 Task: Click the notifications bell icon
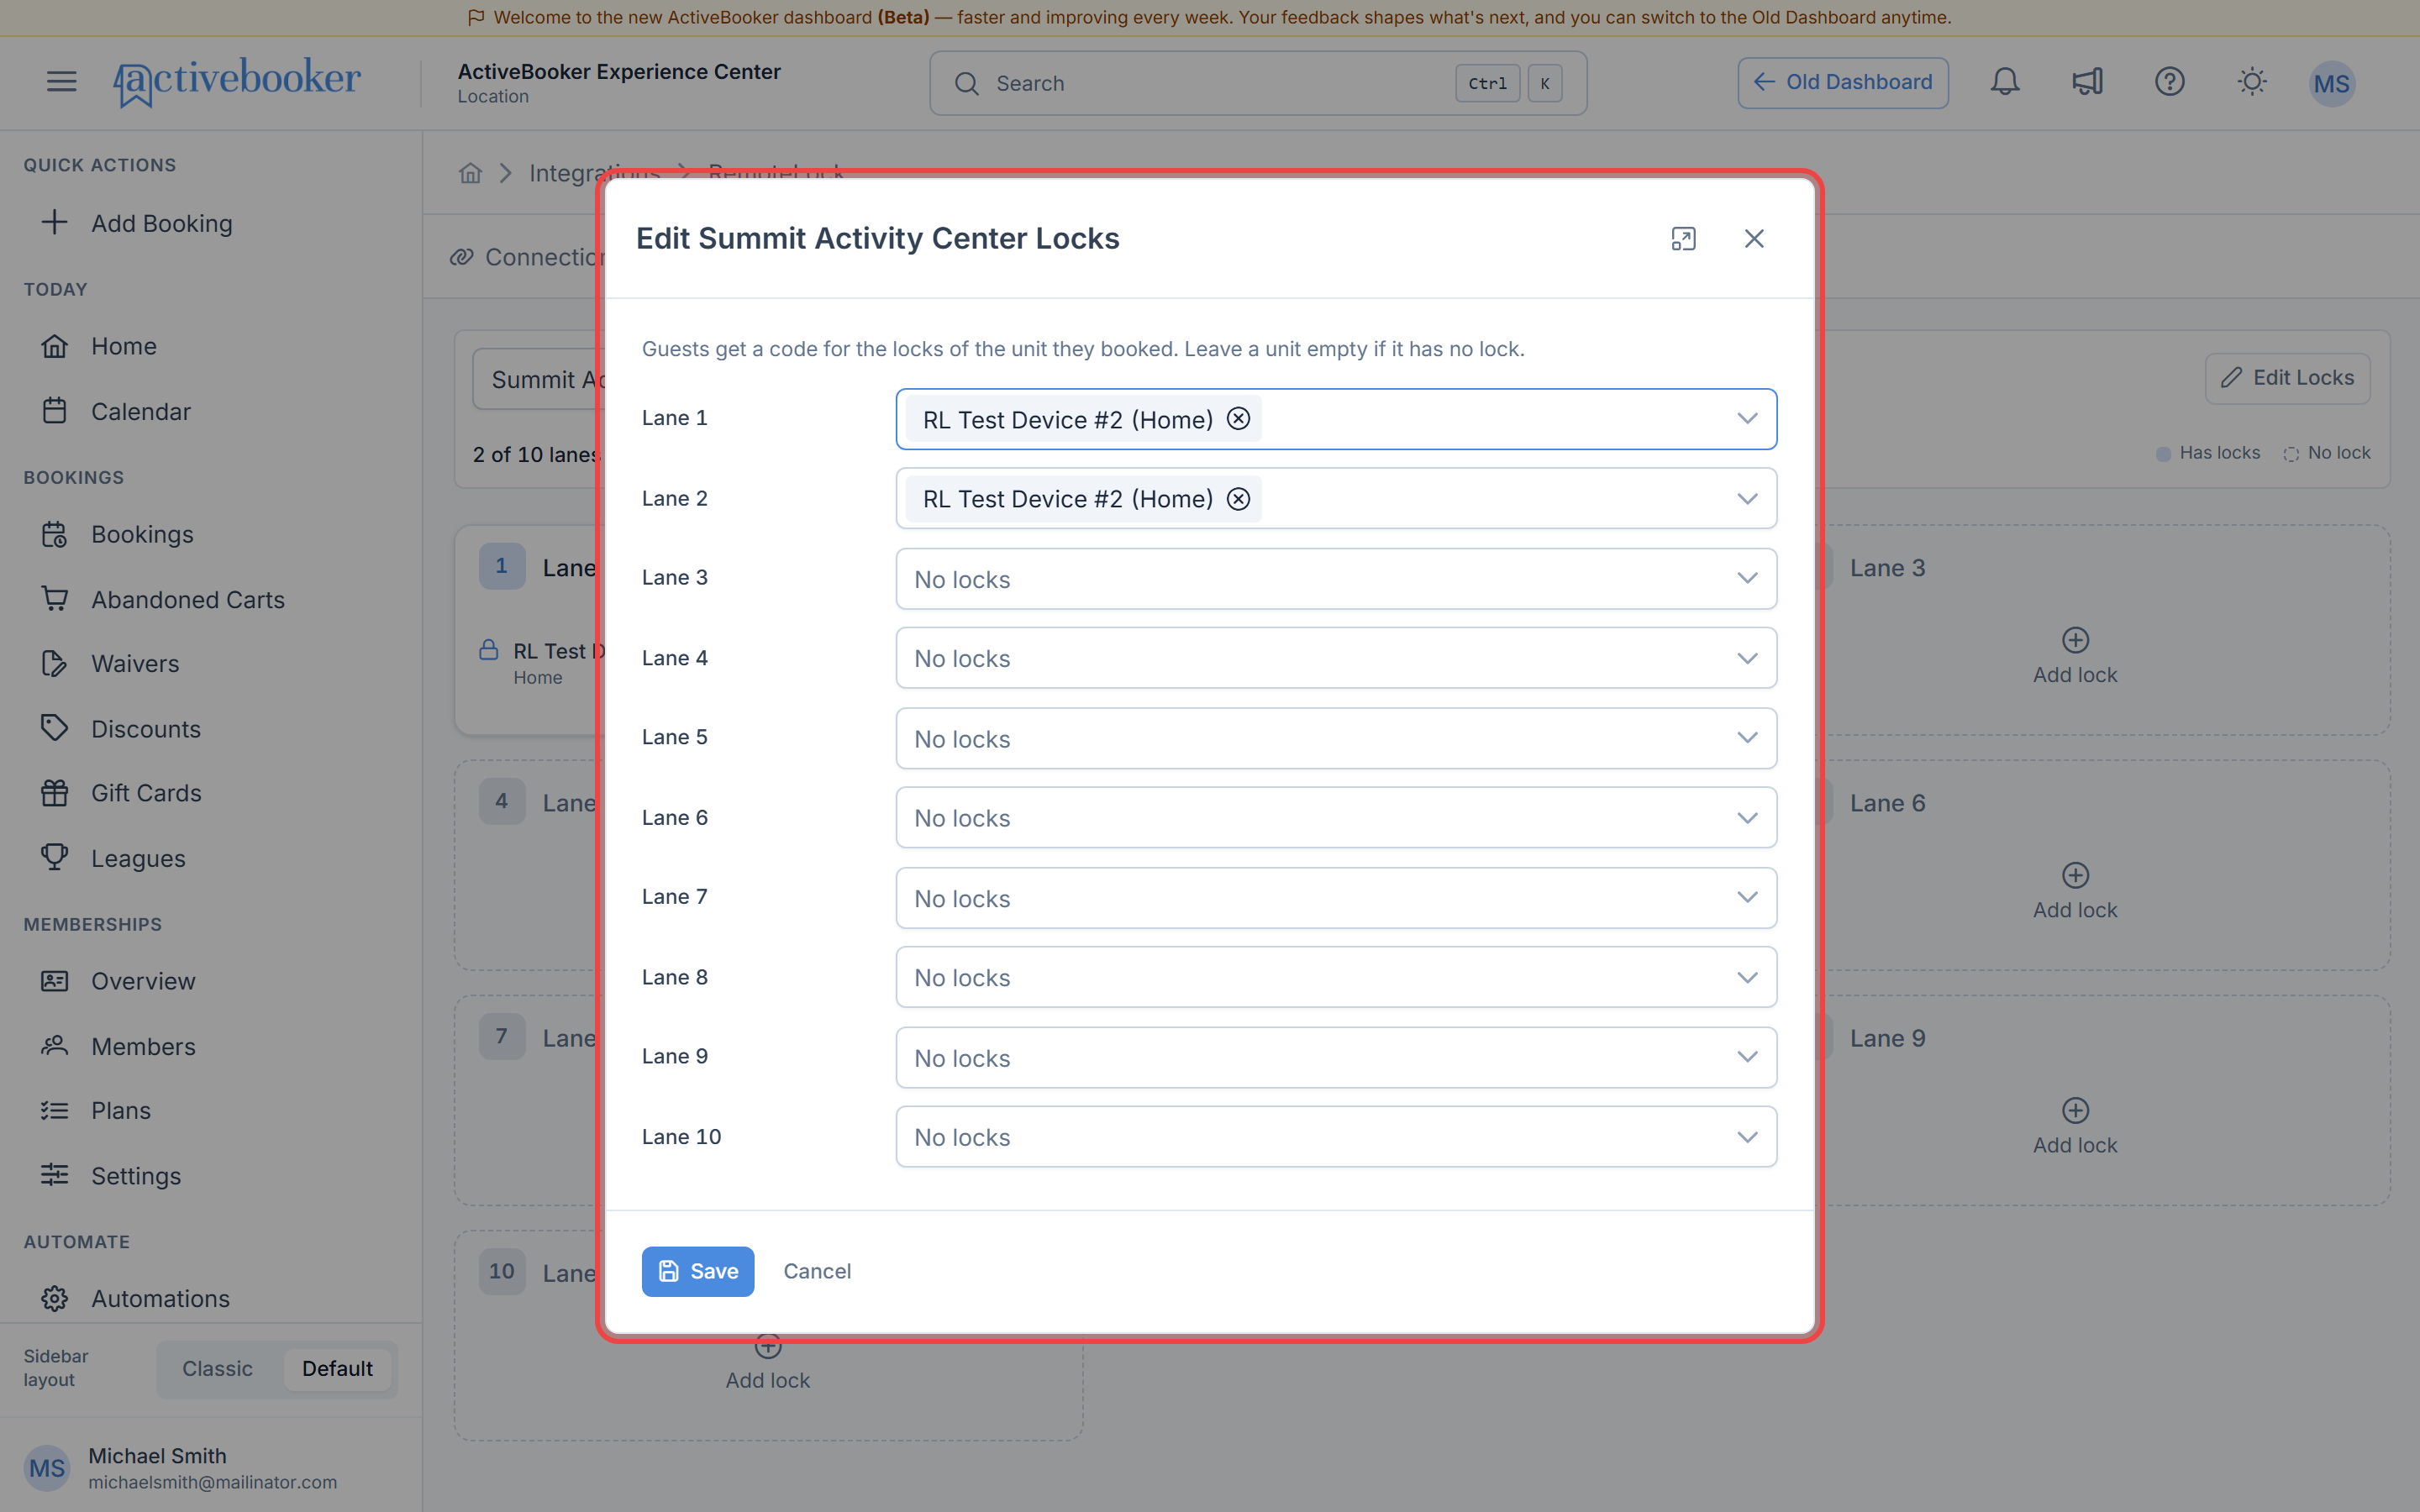pos(2004,82)
